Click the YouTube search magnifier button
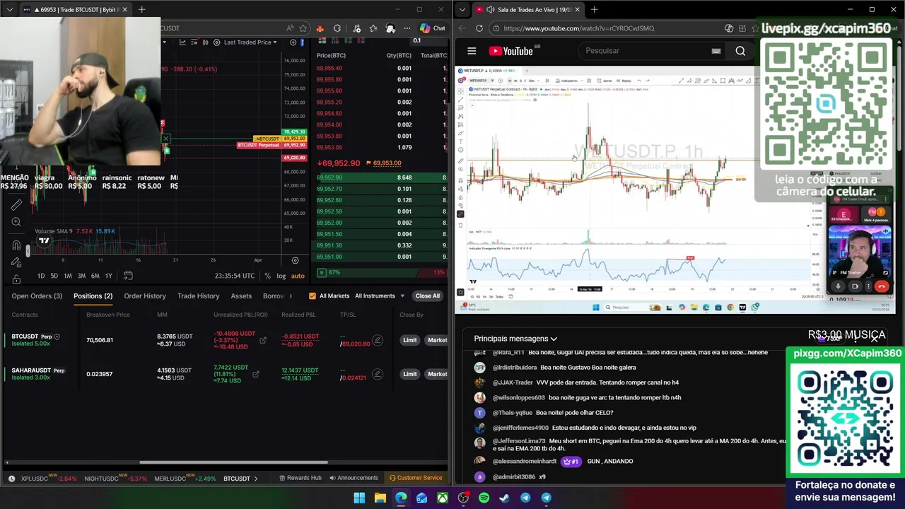Viewport: 905px width, 509px height. (740, 51)
